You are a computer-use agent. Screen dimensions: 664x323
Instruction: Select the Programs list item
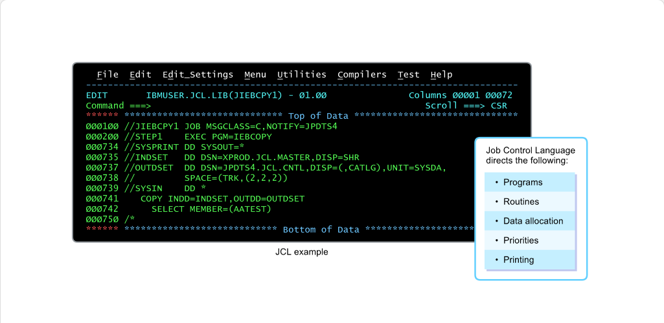[529, 182]
